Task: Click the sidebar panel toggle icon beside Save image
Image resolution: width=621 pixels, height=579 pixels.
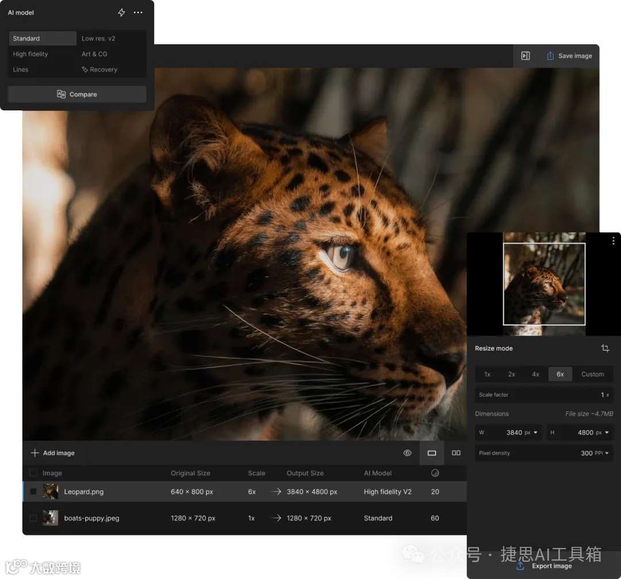Action: point(525,56)
